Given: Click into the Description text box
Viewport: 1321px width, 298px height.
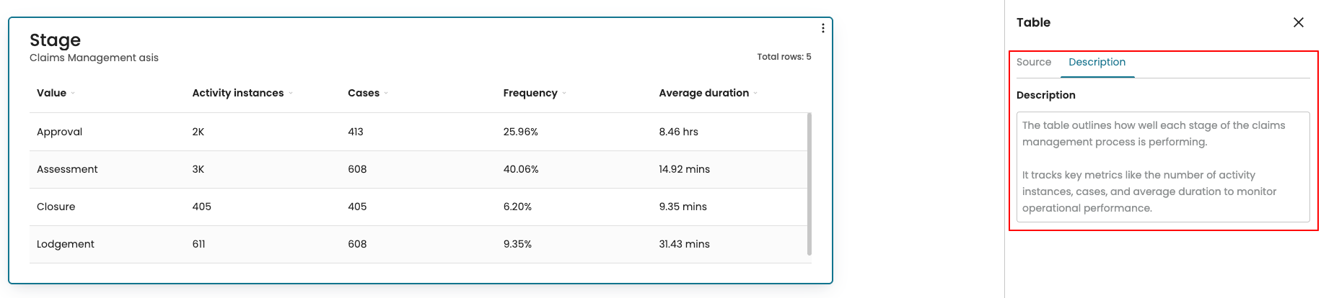Looking at the screenshot, I should pyautogui.click(x=1162, y=166).
